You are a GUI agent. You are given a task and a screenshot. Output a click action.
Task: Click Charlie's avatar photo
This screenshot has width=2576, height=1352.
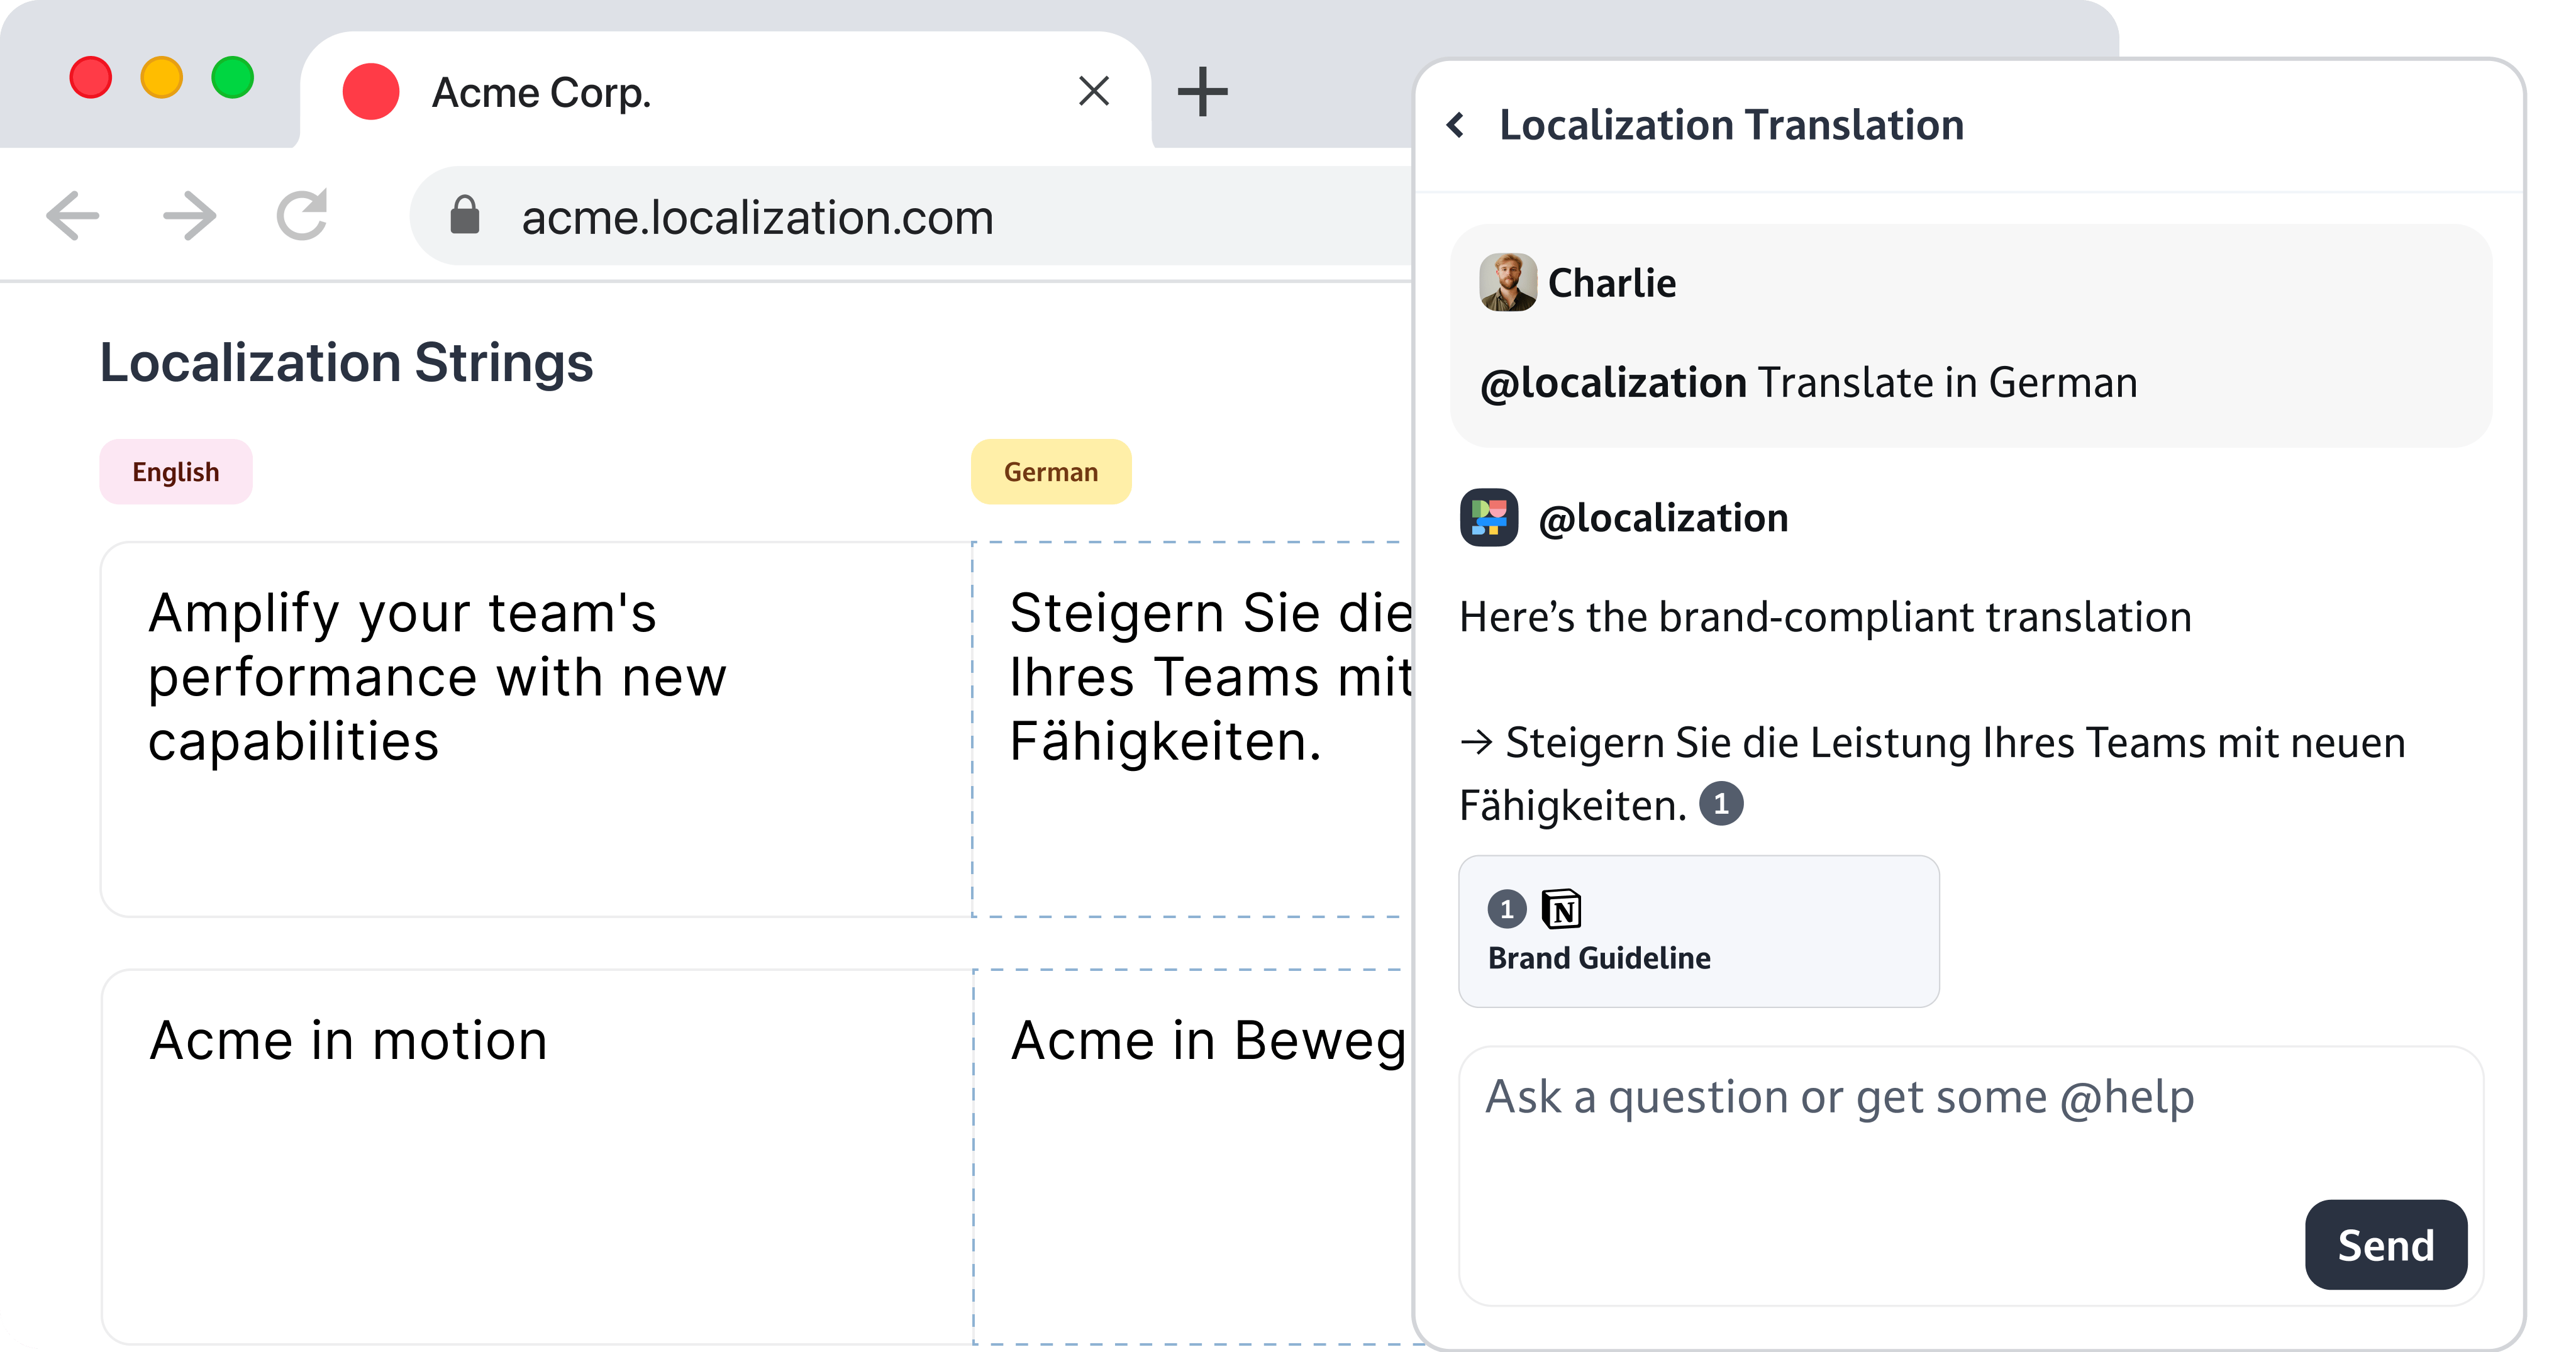pyautogui.click(x=1508, y=282)
